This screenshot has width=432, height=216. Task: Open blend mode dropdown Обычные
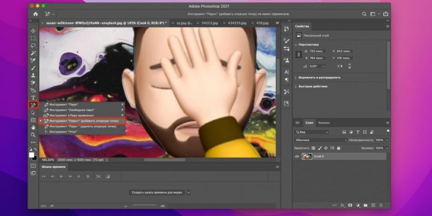point(321,140)
